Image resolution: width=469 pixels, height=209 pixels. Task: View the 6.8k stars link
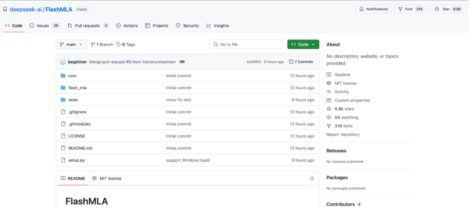pos(340,109)
